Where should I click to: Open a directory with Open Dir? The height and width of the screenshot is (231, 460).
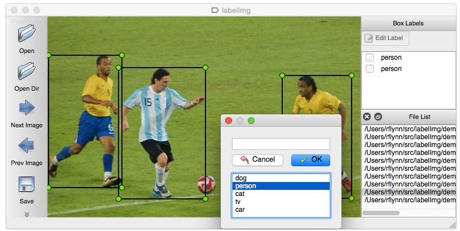tap(27, 71)
